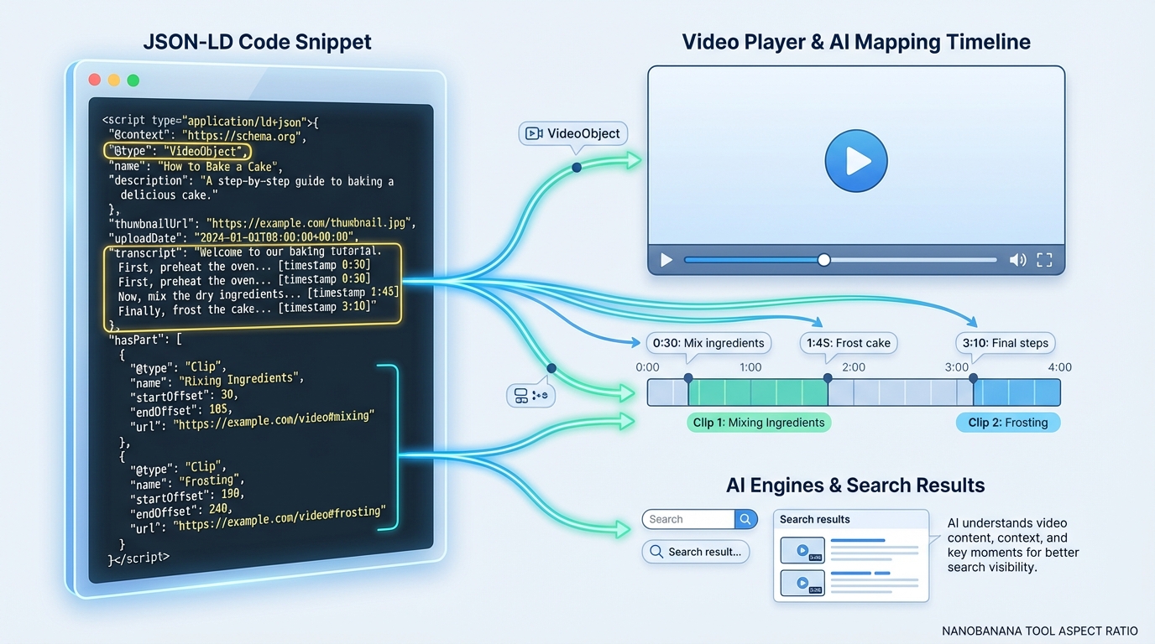The image size is (1155, 644).
Task: Toggle fullscreen mode on the player
Action: (x=1044, y=260)
